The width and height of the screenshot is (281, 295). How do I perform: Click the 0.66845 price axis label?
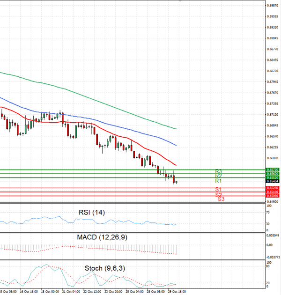tap(273, 125)
